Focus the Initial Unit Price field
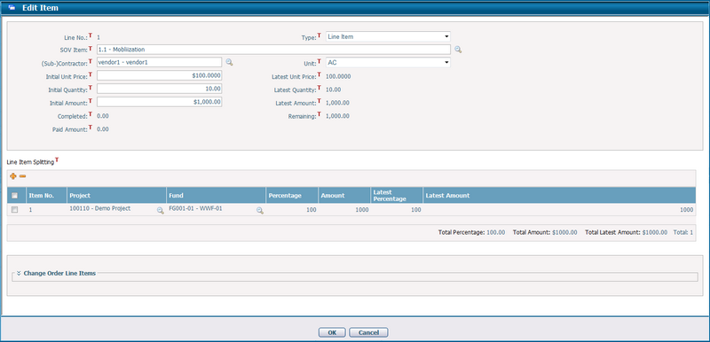 160,76
